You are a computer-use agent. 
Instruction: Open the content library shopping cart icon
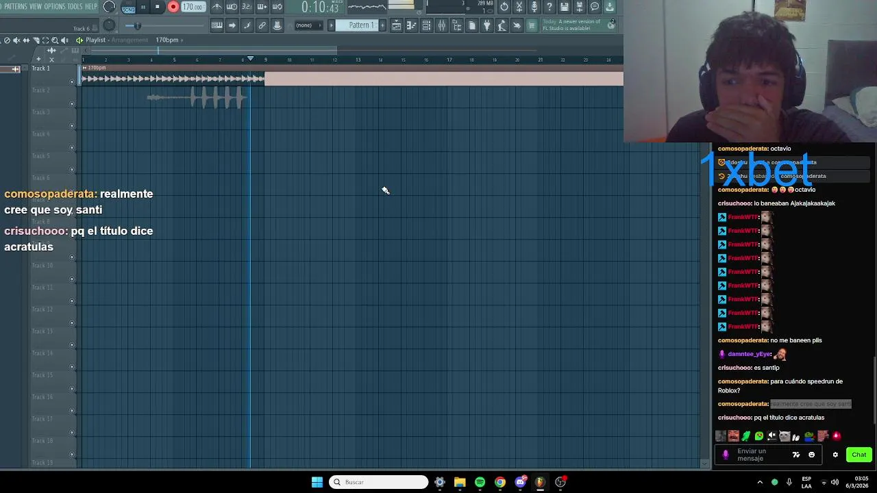point(532,25)
